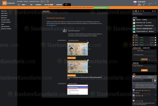Open the fullscreen betslip icon
The height and width of the screenshot is (106, 158).
133,11
